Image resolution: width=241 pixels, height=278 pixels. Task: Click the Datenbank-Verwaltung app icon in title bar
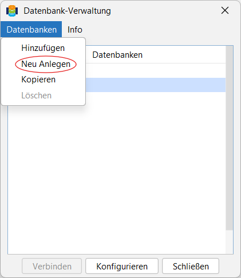(x=12, y=11)
